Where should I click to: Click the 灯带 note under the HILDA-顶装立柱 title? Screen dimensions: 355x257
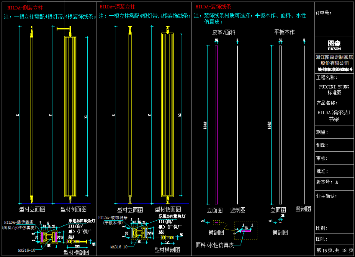[x=145, y=16]
